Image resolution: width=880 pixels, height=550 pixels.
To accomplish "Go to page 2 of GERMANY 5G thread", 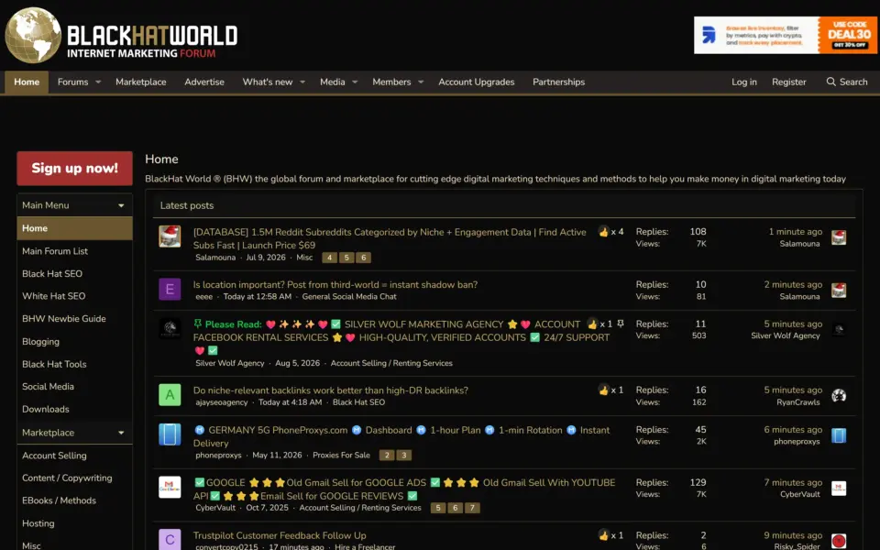I will (387, 456).
